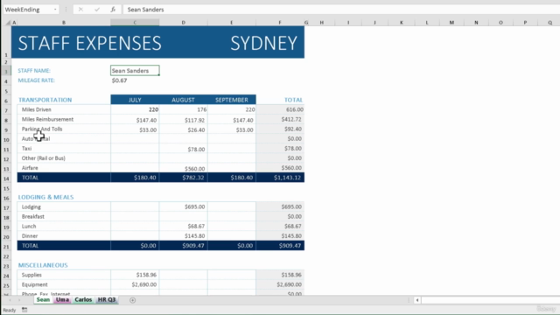This screenshot has width=560, height=315.
Task: Click the AUGUST column heading
Action: pos(183,100)
